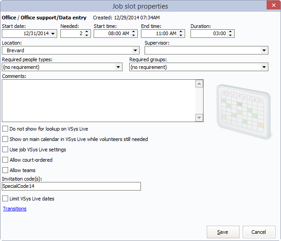Increase the Needed volunteers count
The height and width of the screenshot is (241, 281).
point(87,32)
